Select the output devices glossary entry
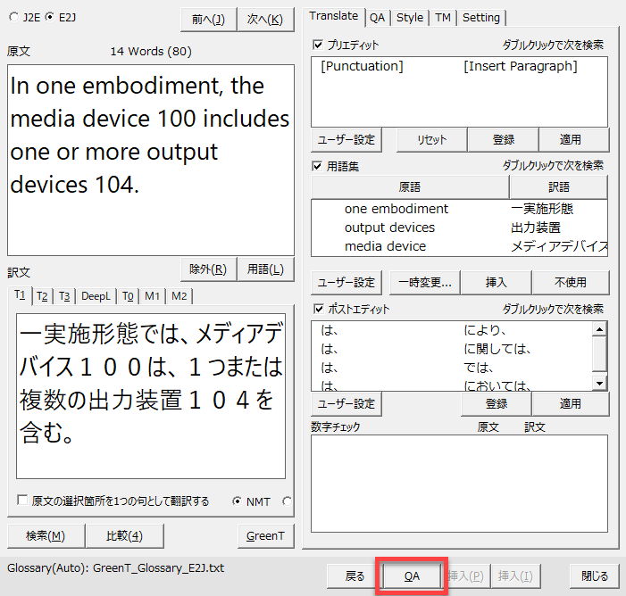The image size is (626, 596). [389, 228]
